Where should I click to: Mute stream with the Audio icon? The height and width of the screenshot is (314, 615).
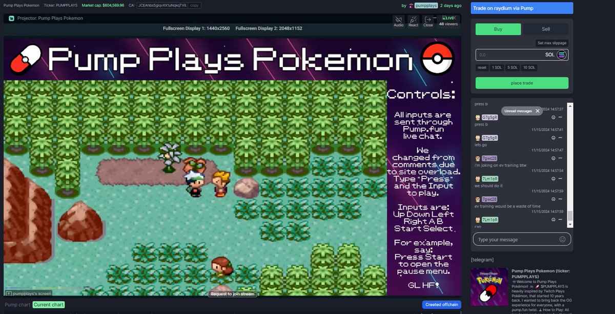(398, 21)
